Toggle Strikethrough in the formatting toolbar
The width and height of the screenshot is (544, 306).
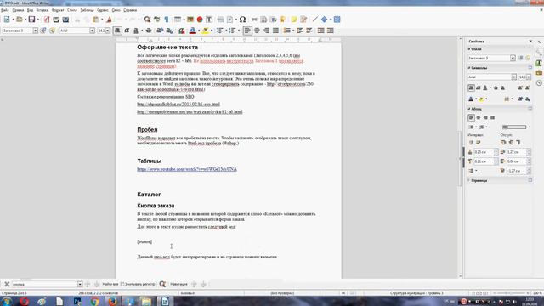149,31
